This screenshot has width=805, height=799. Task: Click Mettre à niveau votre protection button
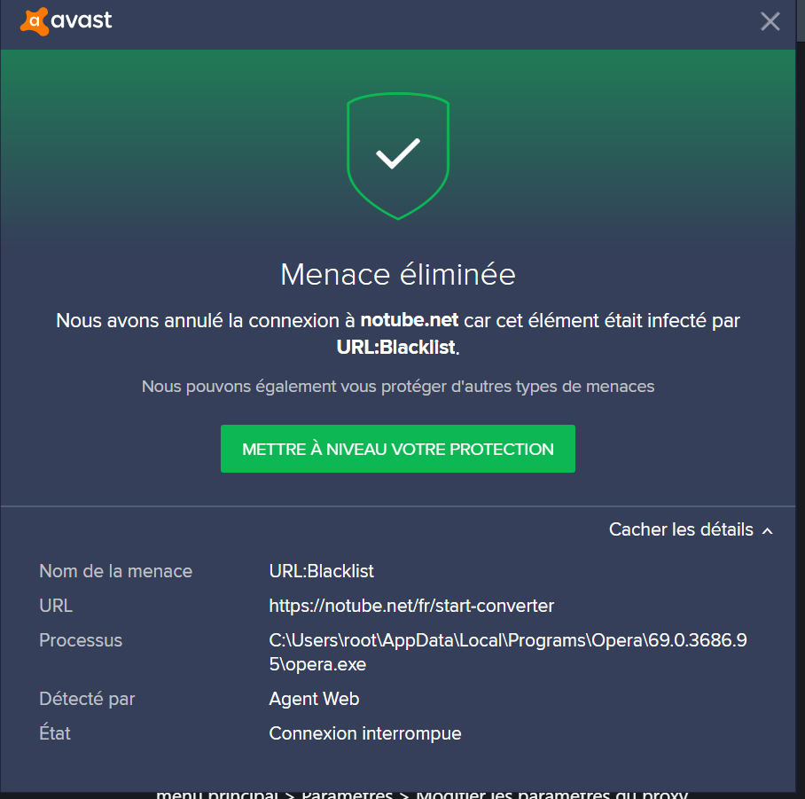(x=398, y=449)
